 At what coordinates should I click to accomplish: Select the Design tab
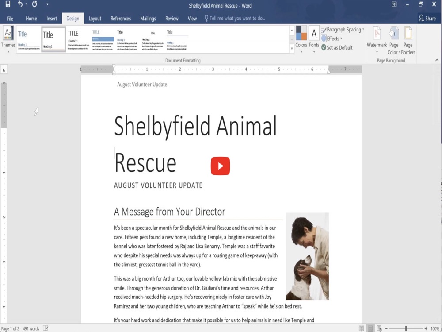point(73,19)
